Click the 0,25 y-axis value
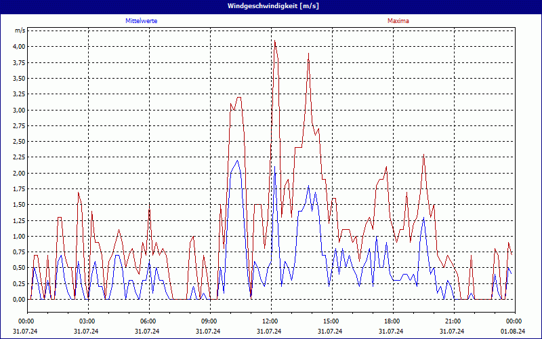Image resolution: width=542 pixels, height=339 pixels. tap(19, 283)
